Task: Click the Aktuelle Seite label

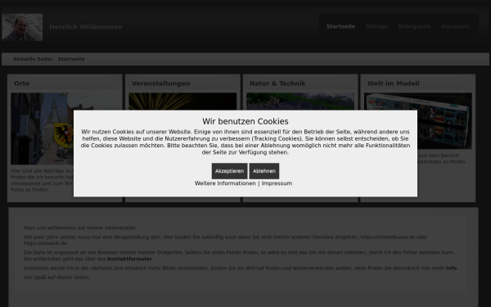Action: click(x=33, y=59)
